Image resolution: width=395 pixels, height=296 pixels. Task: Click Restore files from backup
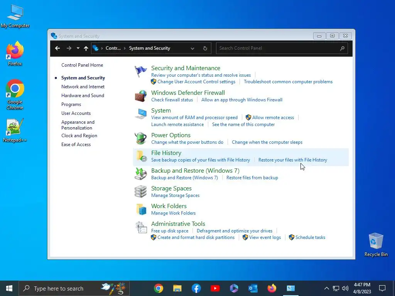(252, 178)
